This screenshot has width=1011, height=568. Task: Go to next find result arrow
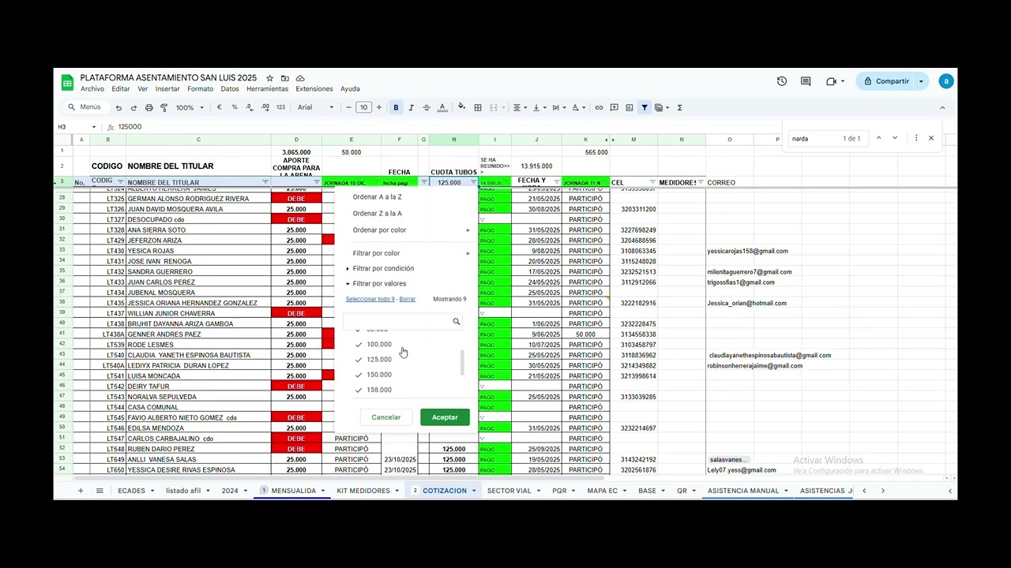895,138
